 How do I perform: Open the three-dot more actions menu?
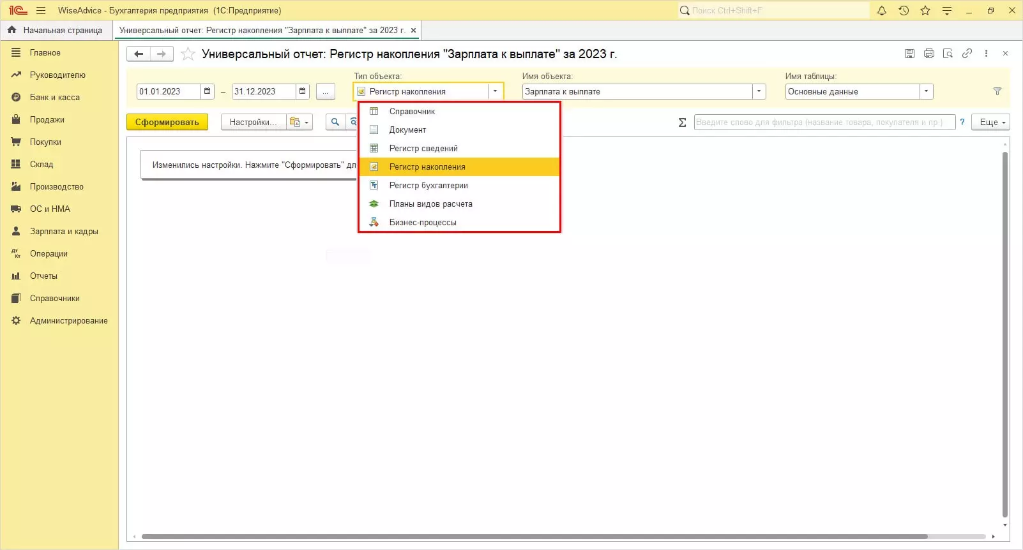tap(987, 54)
